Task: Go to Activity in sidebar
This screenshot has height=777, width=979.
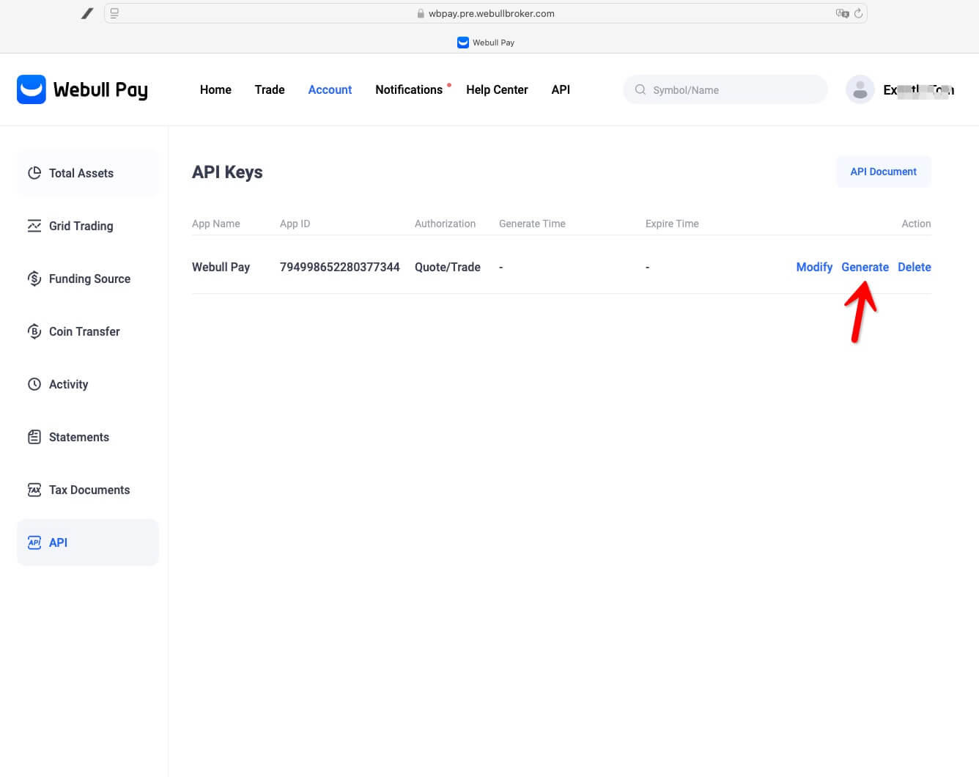Action: (x=87, y=384)
